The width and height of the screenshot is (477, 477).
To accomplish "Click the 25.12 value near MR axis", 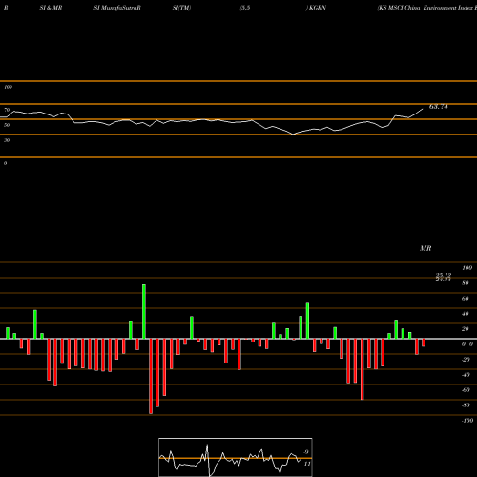I will [x=444, y=275].
